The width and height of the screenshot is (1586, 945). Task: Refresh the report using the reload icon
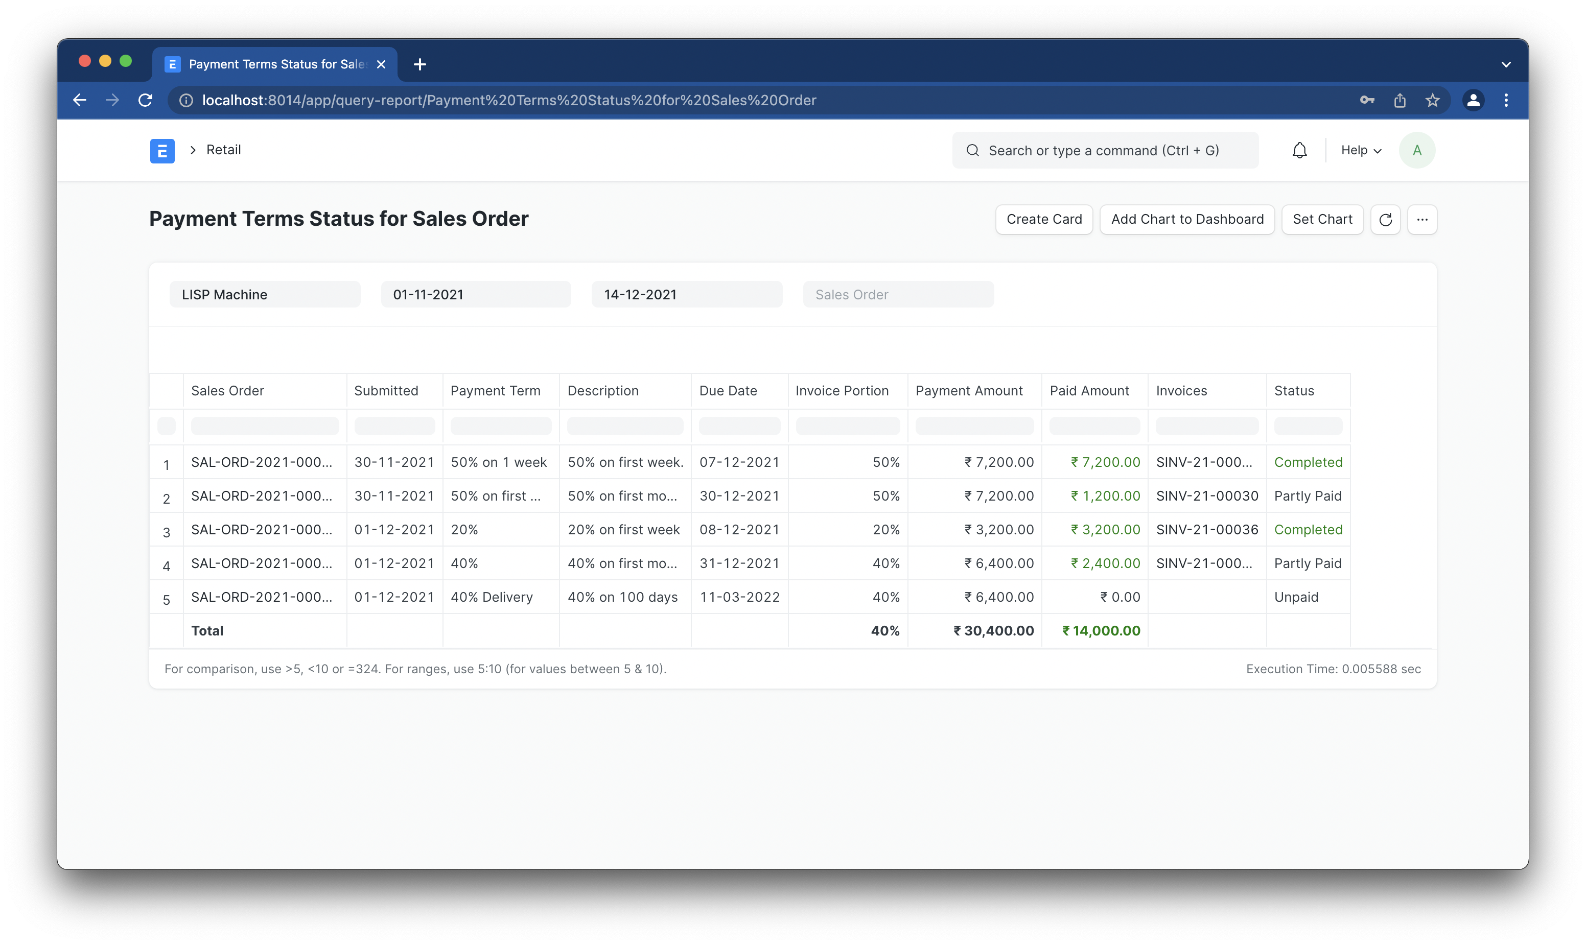1385,219
